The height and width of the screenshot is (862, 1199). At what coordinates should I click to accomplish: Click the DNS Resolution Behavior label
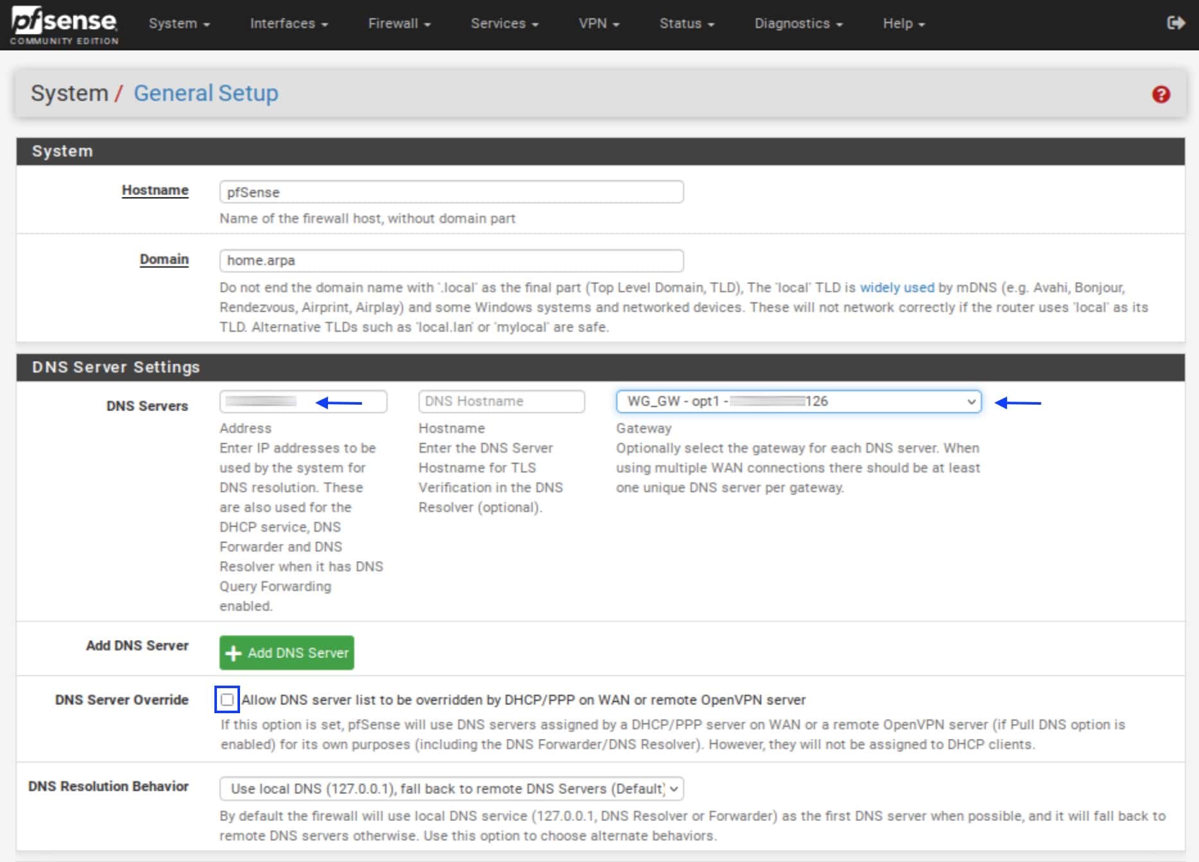click(x=108, y=786)
